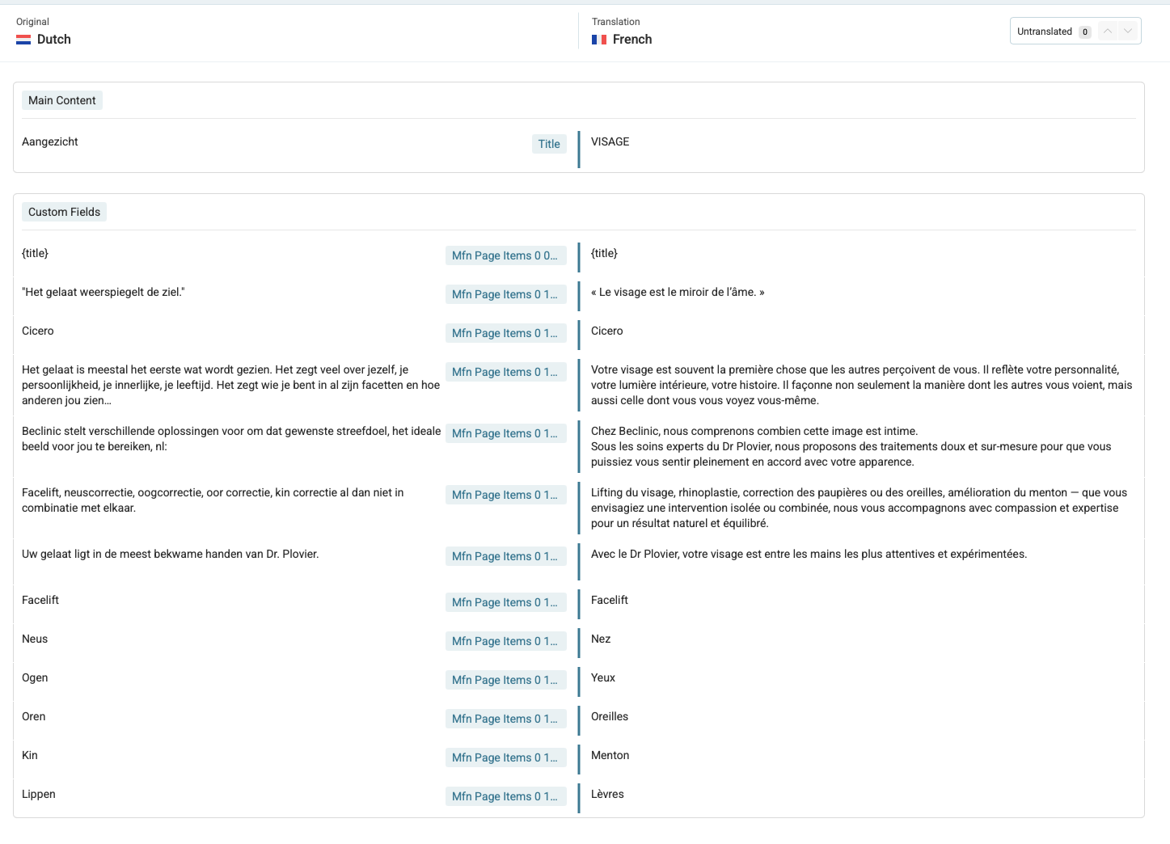
Task: Click field tag beside Kin
Action: click(506, 757)
